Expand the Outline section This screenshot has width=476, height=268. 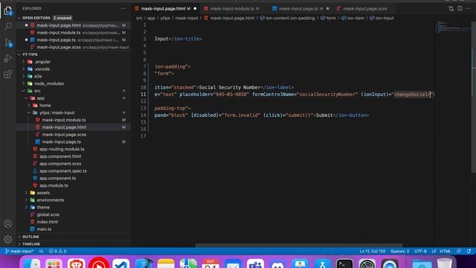[30, 237]
